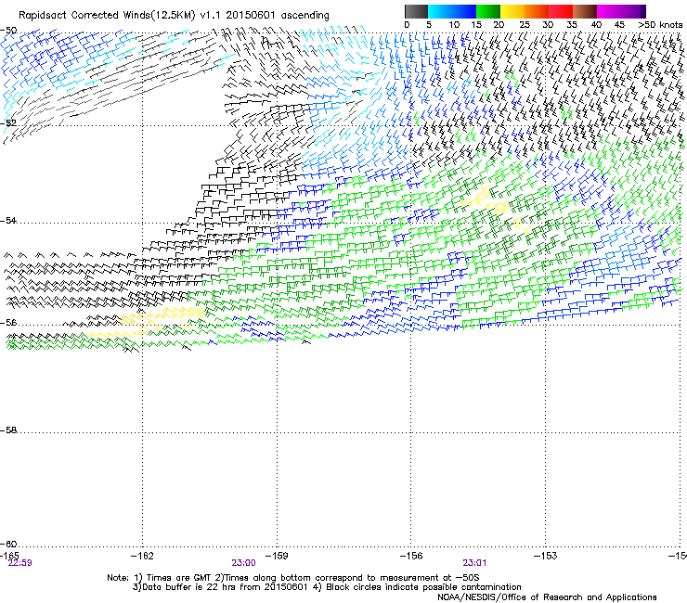Click the legend label '15'
This screenshot has width=687, height=603.
tap(476, 25)
